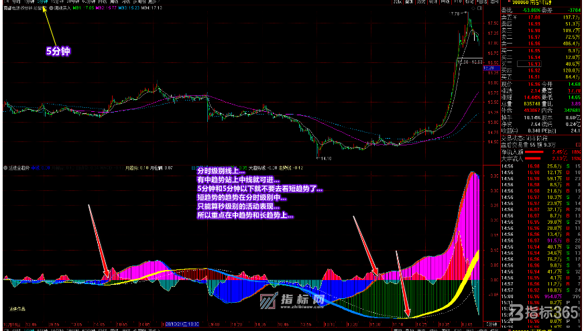Click the 换手 10.14% value
The height and width of the screenshot is (331, 584).
[531, 117]
